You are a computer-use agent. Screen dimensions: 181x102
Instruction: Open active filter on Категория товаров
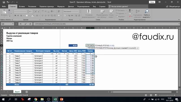point(52,54)
